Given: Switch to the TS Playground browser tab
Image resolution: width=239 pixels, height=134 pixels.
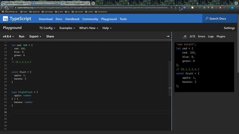Looking at the screenshot, I should pos(46,3).
